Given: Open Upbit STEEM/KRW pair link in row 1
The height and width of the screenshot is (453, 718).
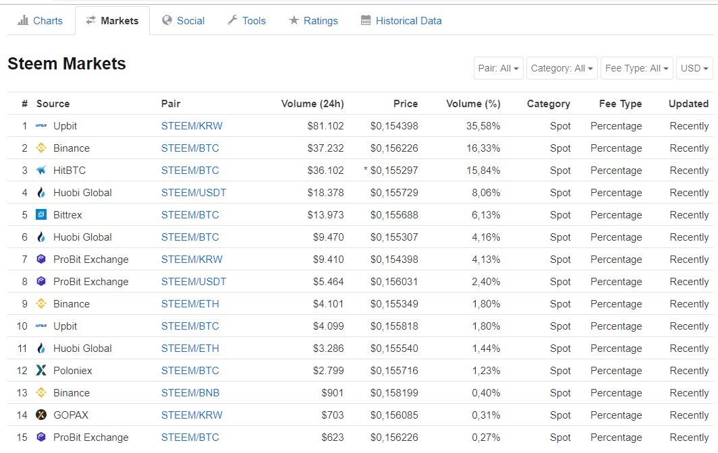Looking at the screenshot, I should pos(192,126).
